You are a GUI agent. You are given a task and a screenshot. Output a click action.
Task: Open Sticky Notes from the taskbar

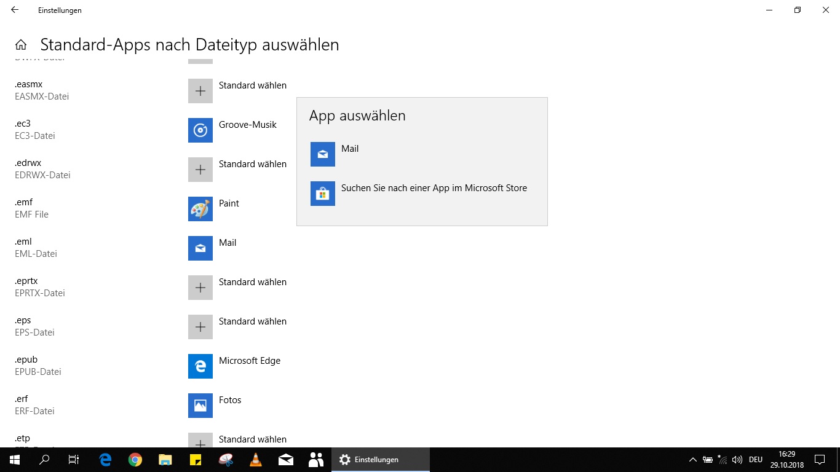(196, 460)
